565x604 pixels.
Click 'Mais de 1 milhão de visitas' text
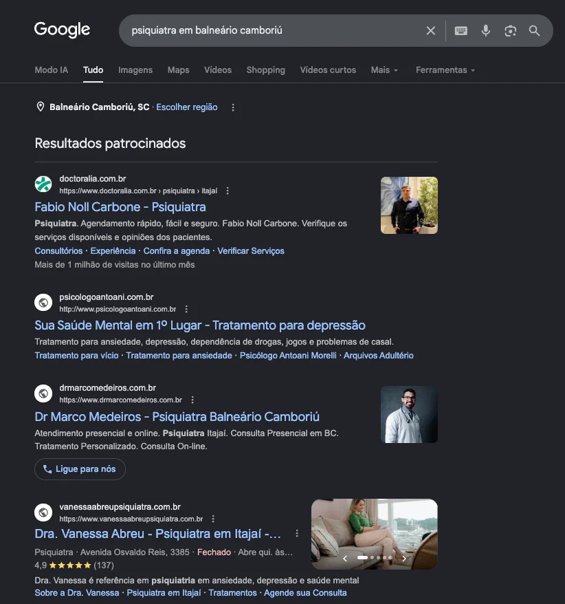coord(115,265)
